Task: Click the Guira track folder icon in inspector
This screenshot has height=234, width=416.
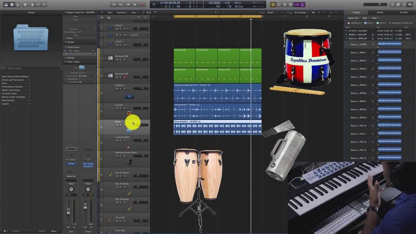Action: coord(82,67)
